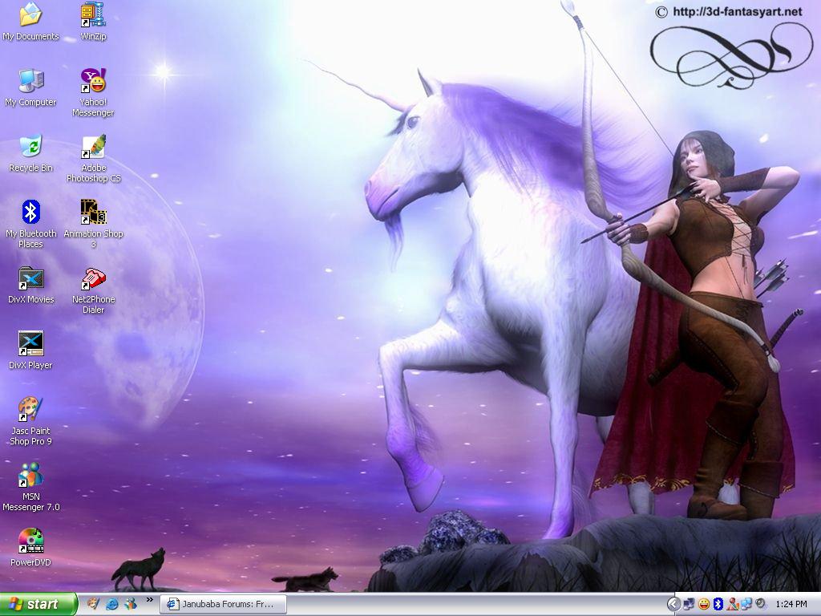Image resolution: width=821 pixels, height=616 pixels.
Task: Click the dark-monitors network tray icon
Action: click(x=689, y=605)
